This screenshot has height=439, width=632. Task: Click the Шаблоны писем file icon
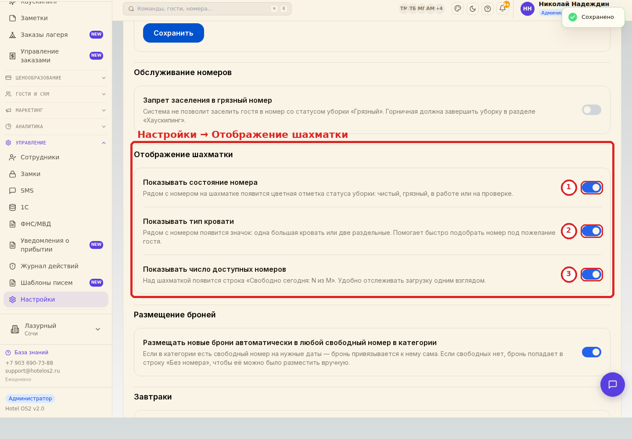[13, 283]
